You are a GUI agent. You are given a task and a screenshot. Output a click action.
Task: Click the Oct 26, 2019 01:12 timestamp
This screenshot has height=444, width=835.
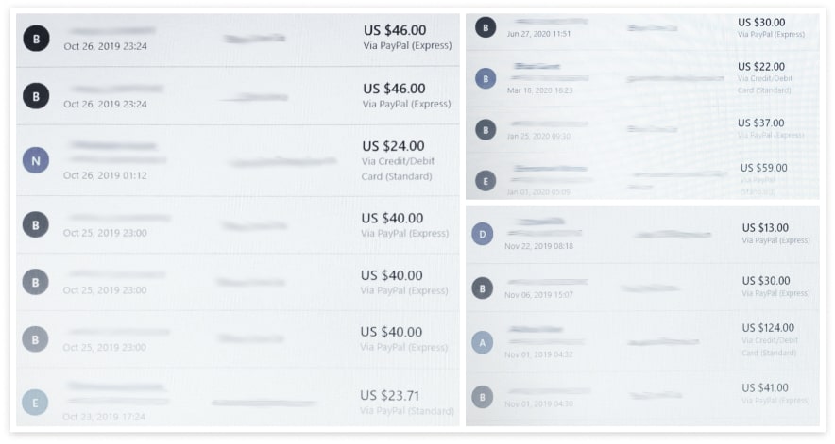click(105, 175)
